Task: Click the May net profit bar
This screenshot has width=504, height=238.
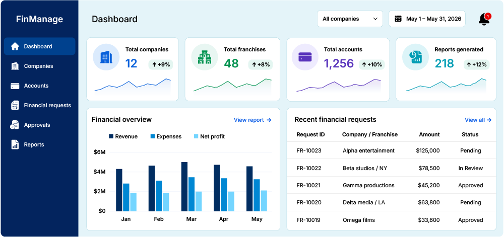Action: point(264,201)
